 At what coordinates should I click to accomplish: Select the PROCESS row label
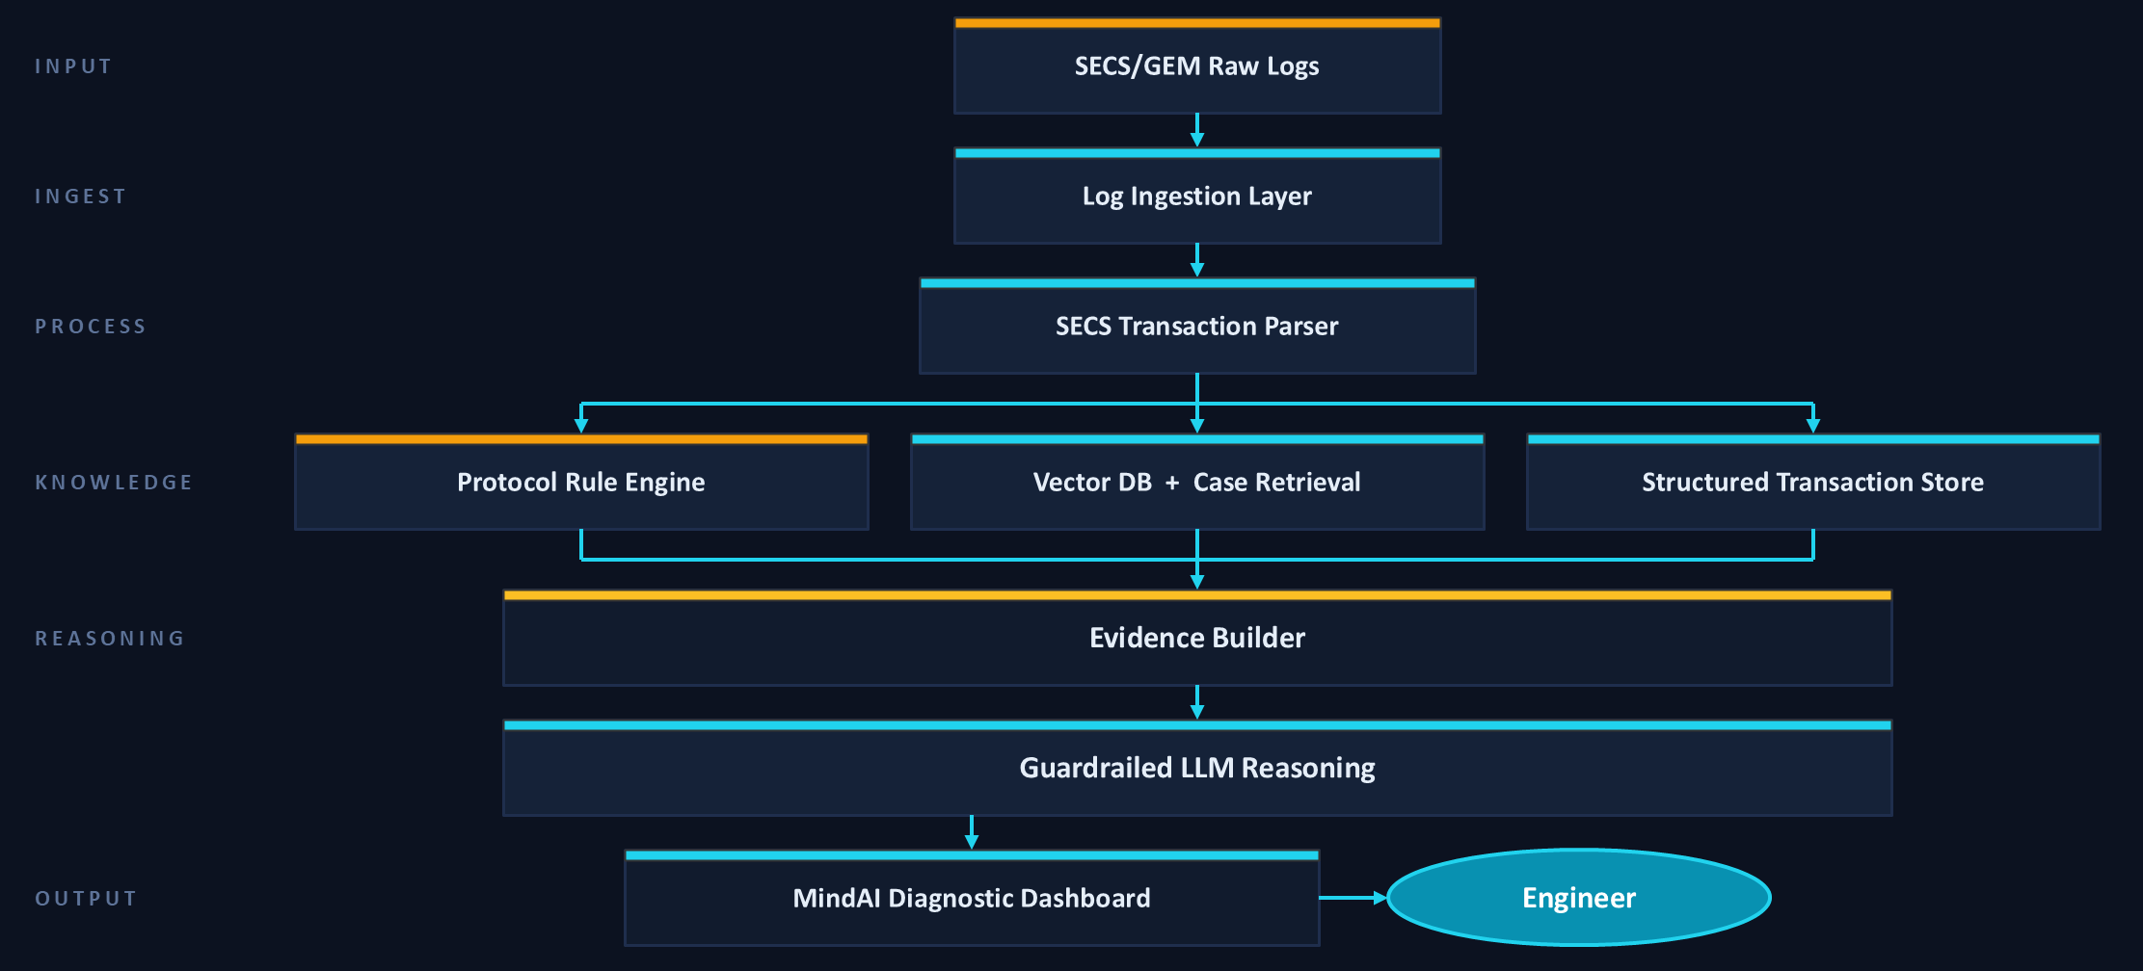tap(91, 327)
